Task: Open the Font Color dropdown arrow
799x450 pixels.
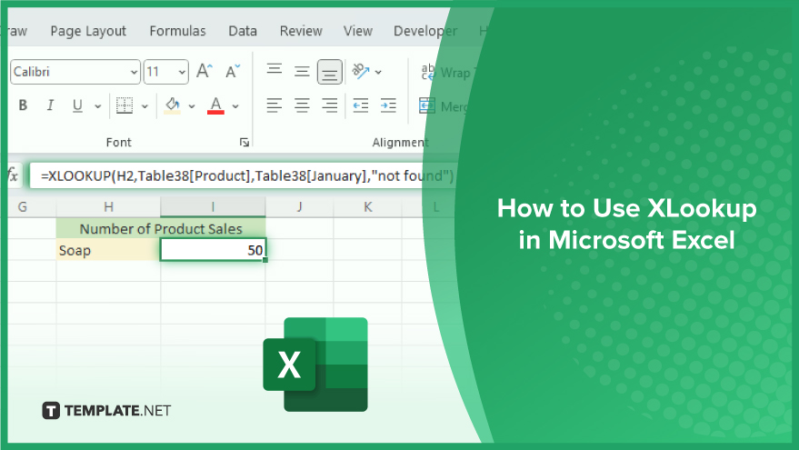Action: (x=235, y=106)
